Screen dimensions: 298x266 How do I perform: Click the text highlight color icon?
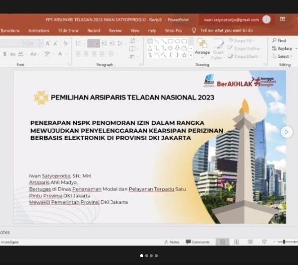pos(47,54)
